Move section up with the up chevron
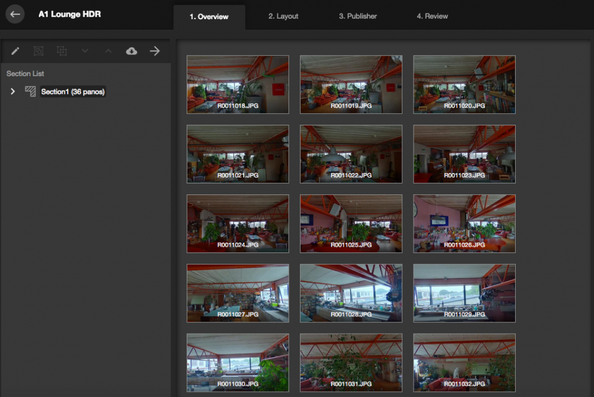This screenshot has height=397, width=594. coord(108,51)
